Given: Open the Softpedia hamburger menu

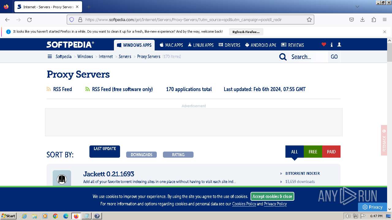Looking at the screenshot, I should (50, 57).
